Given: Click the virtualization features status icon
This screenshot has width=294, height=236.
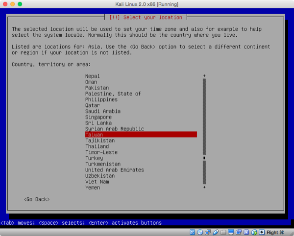Looking at the screenshot, I should pyautogui.click(x=246, y=232).
